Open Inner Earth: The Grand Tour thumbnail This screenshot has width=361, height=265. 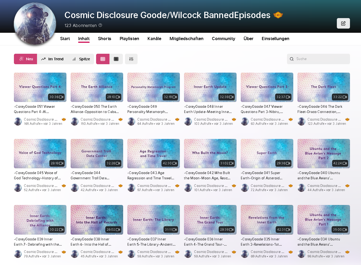pyautogui.click(x=210, y=220)
